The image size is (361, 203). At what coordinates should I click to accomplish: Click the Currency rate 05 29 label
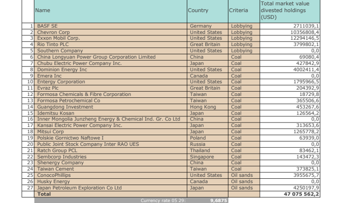click(x=163, y=201)
